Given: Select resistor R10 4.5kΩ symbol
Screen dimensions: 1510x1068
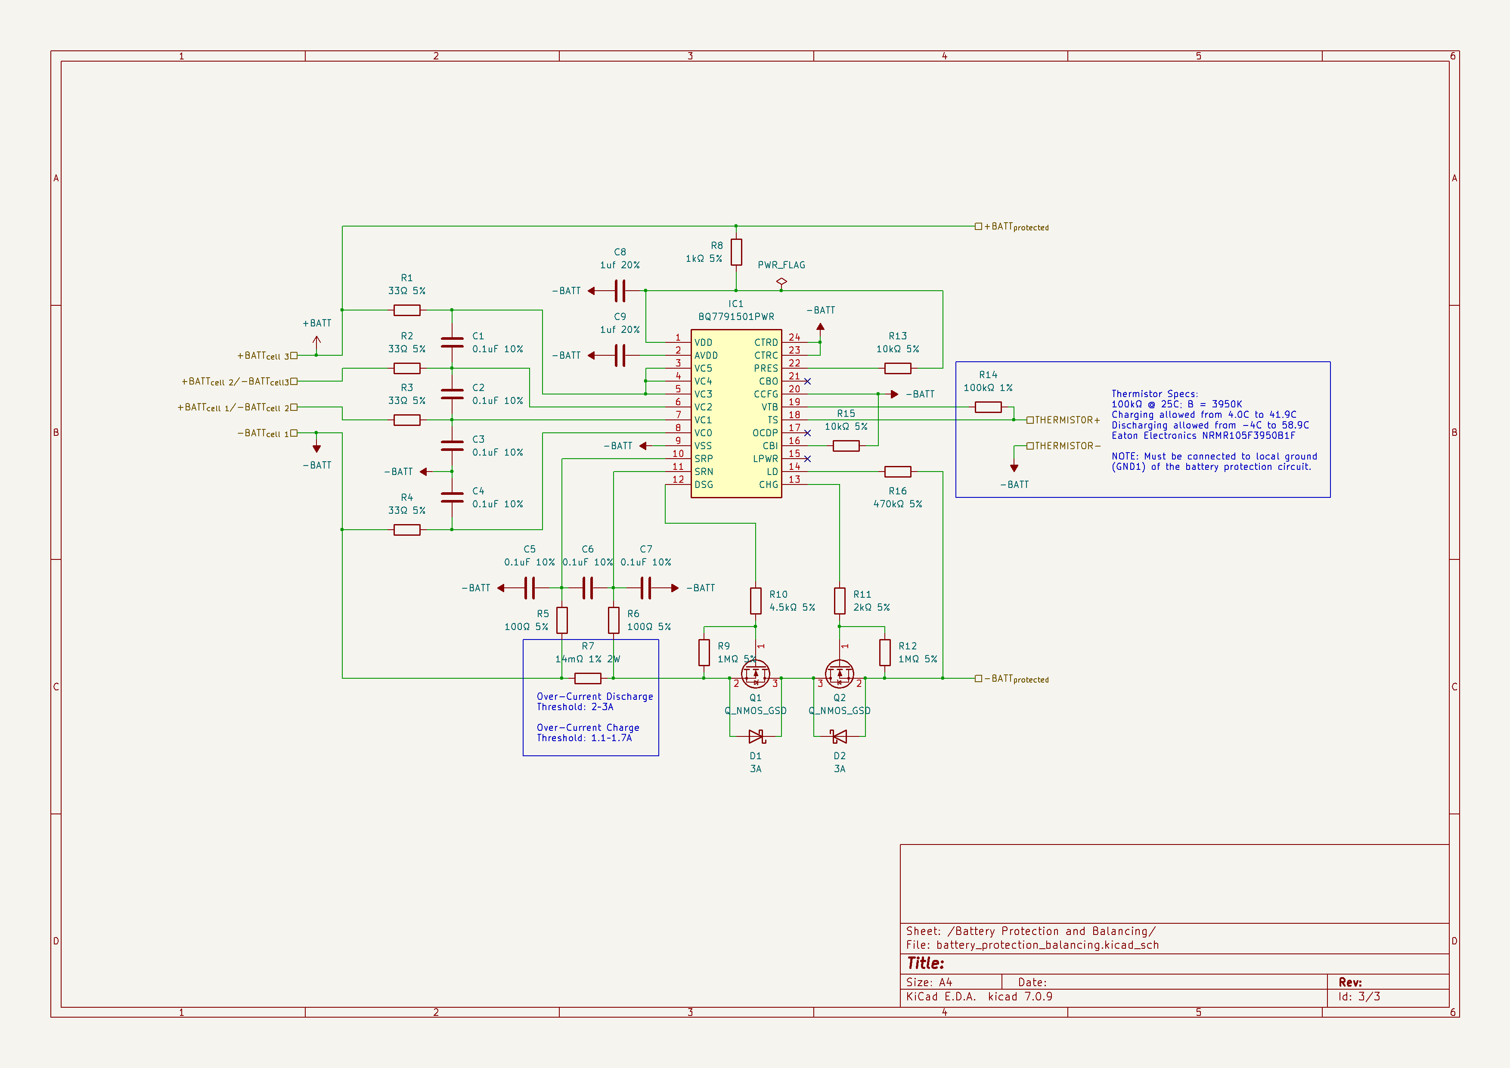Looking at the screenshot, I should point(756,600).
